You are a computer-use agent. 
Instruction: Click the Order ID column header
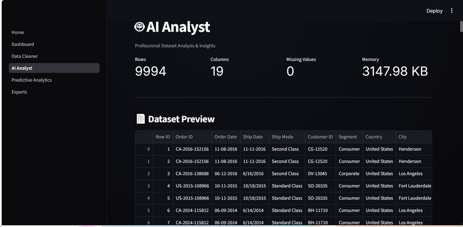(x=192, y=137)
